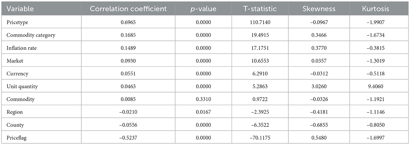Click the Correlation coefficient column header
Viewport: 410px width, 145px height.
128,9
